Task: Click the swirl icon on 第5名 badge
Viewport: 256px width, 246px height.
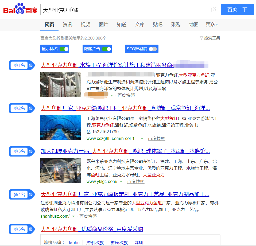Action: [30, 229]
